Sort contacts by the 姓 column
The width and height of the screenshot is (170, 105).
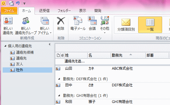tap(76, 55)
